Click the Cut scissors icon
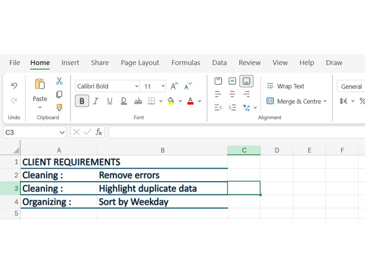 59,81
